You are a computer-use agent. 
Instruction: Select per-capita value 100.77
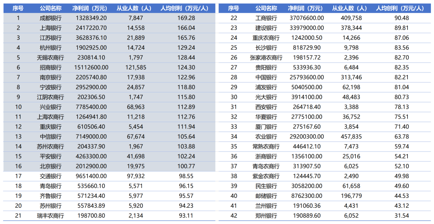[186, 166]
